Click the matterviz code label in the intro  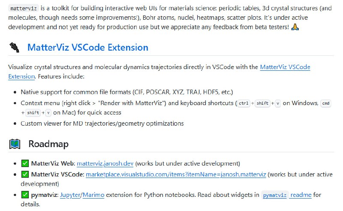pos(21,8)
